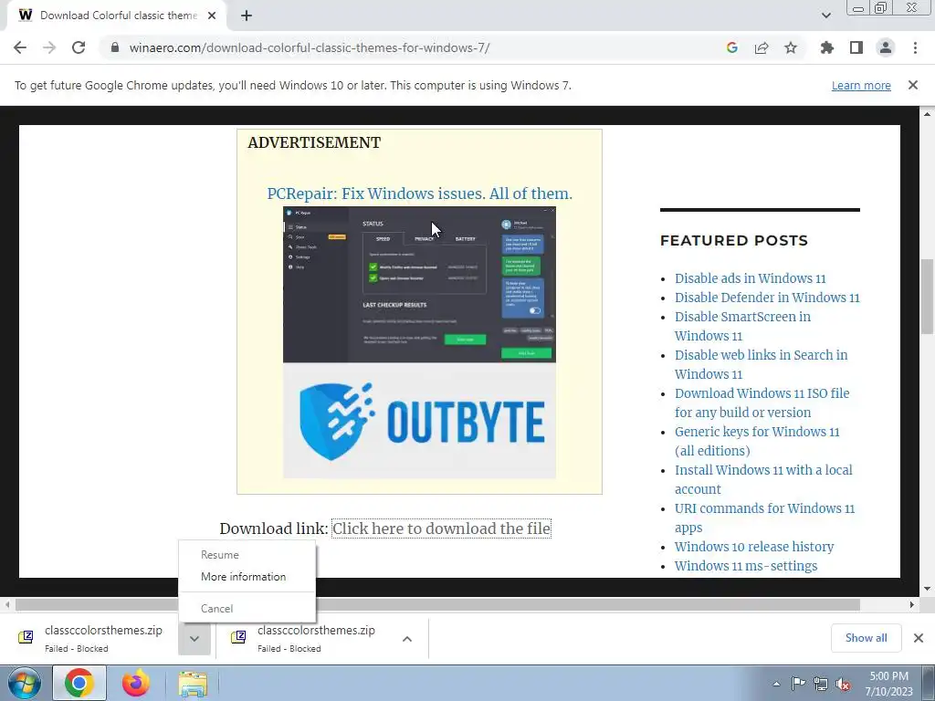Collapse the first download's options arrow
935x701 pixels.
(x=194, y=638)
